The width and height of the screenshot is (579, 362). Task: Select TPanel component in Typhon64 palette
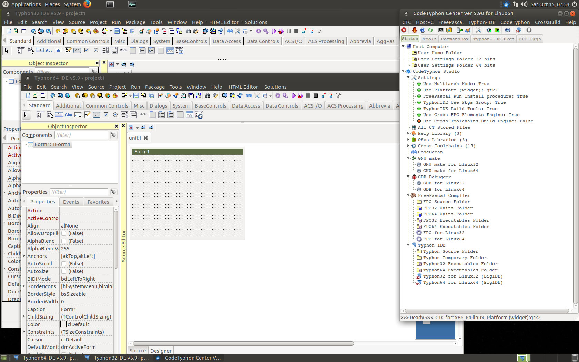pyautogui.click(x=180, y=115)
